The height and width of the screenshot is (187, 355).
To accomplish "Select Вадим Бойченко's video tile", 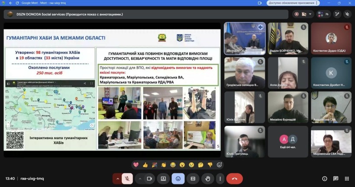I will click(x=288, y=38).
